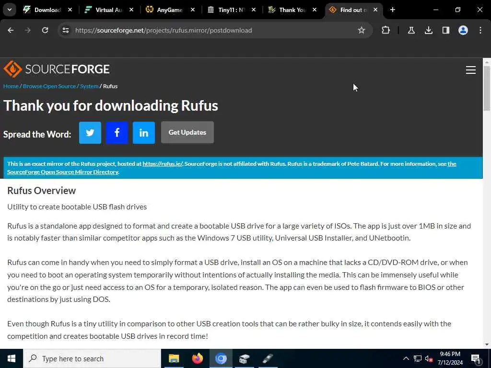
Task: Open the tab search dropdown arrow
Action: pos(10,10)
